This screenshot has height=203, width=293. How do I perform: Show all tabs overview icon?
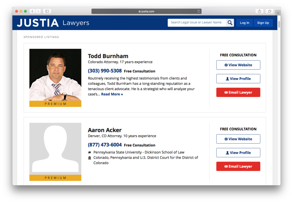[269, 11]
